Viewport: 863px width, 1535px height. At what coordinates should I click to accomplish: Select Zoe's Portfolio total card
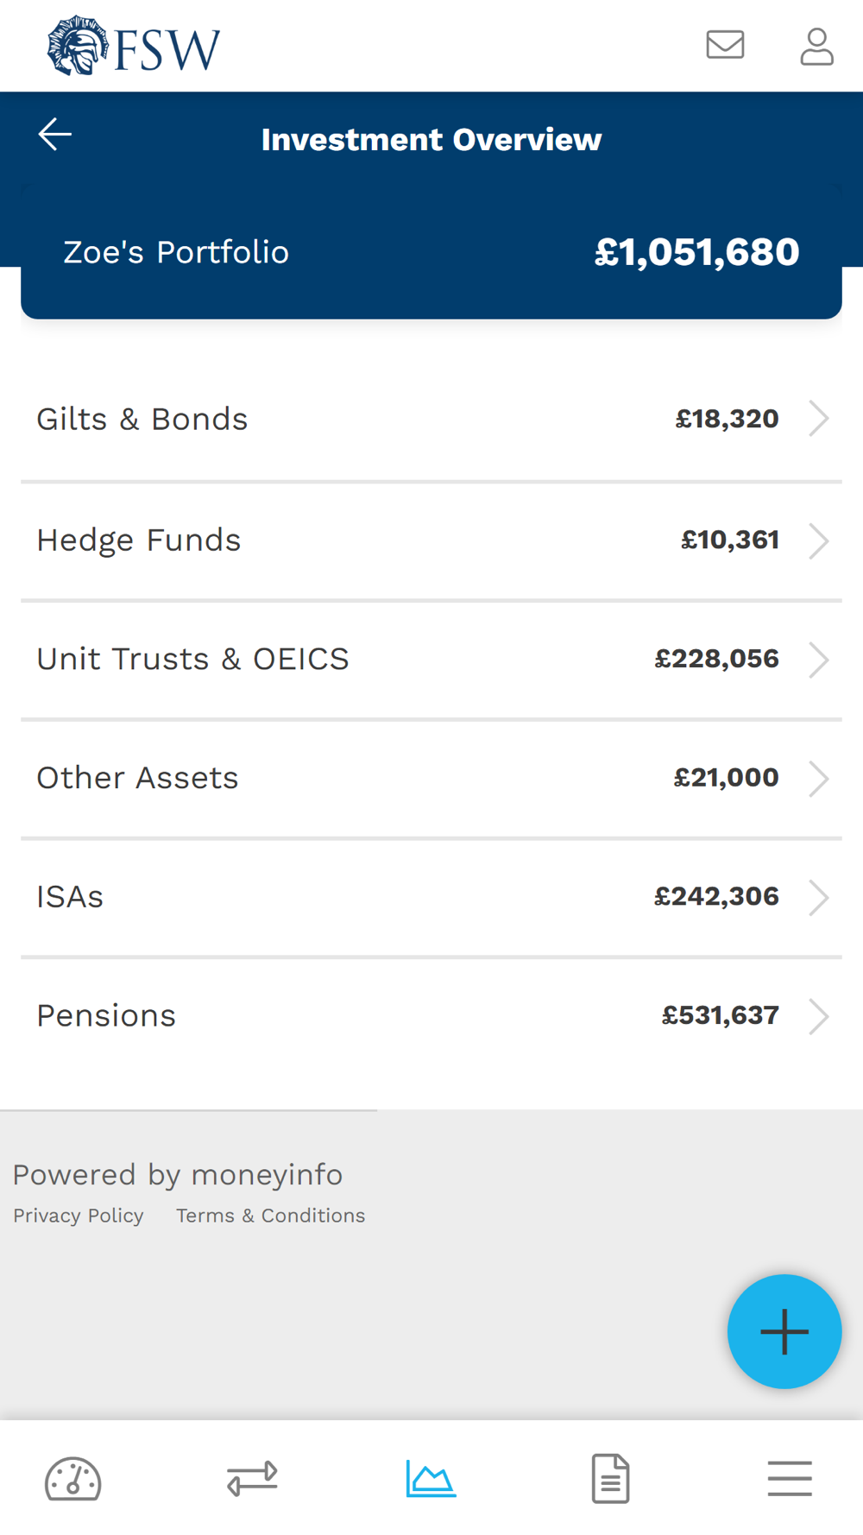[x=431, y=251]
